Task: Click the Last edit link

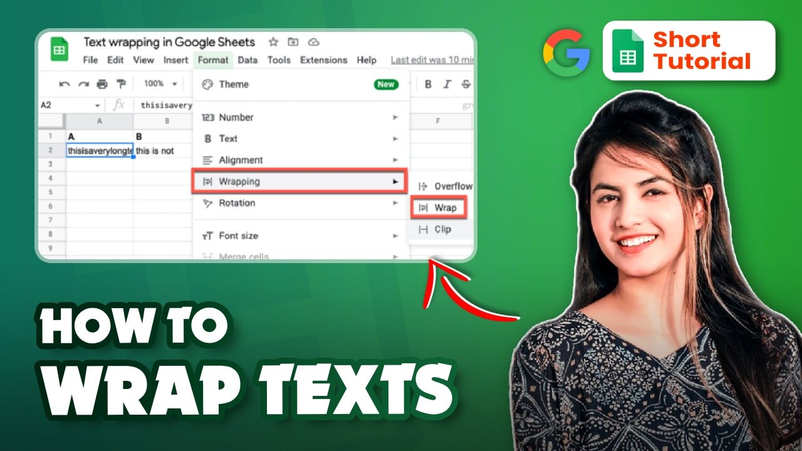Action: [x=432, y=60]
